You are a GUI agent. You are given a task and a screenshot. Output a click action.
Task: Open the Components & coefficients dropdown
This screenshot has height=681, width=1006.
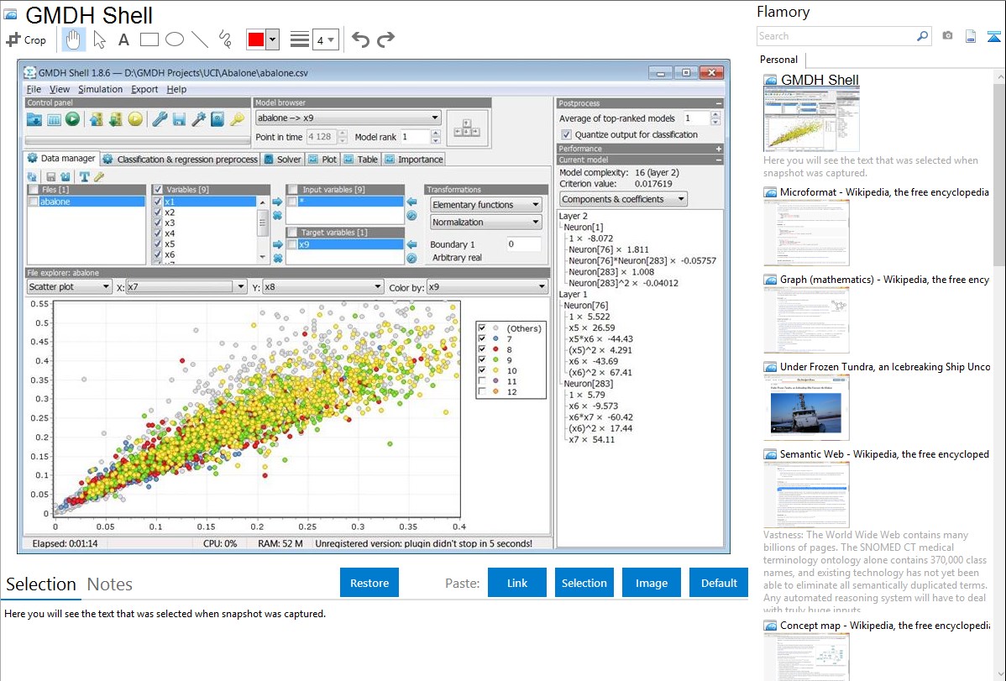point(623,199)
